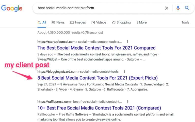
Task: Start voice search with microphone icon
Action: pos(178,8)
